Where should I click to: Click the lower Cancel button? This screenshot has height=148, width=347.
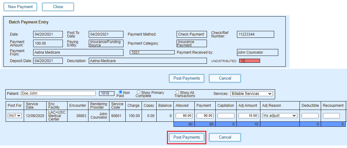(225, 137)
